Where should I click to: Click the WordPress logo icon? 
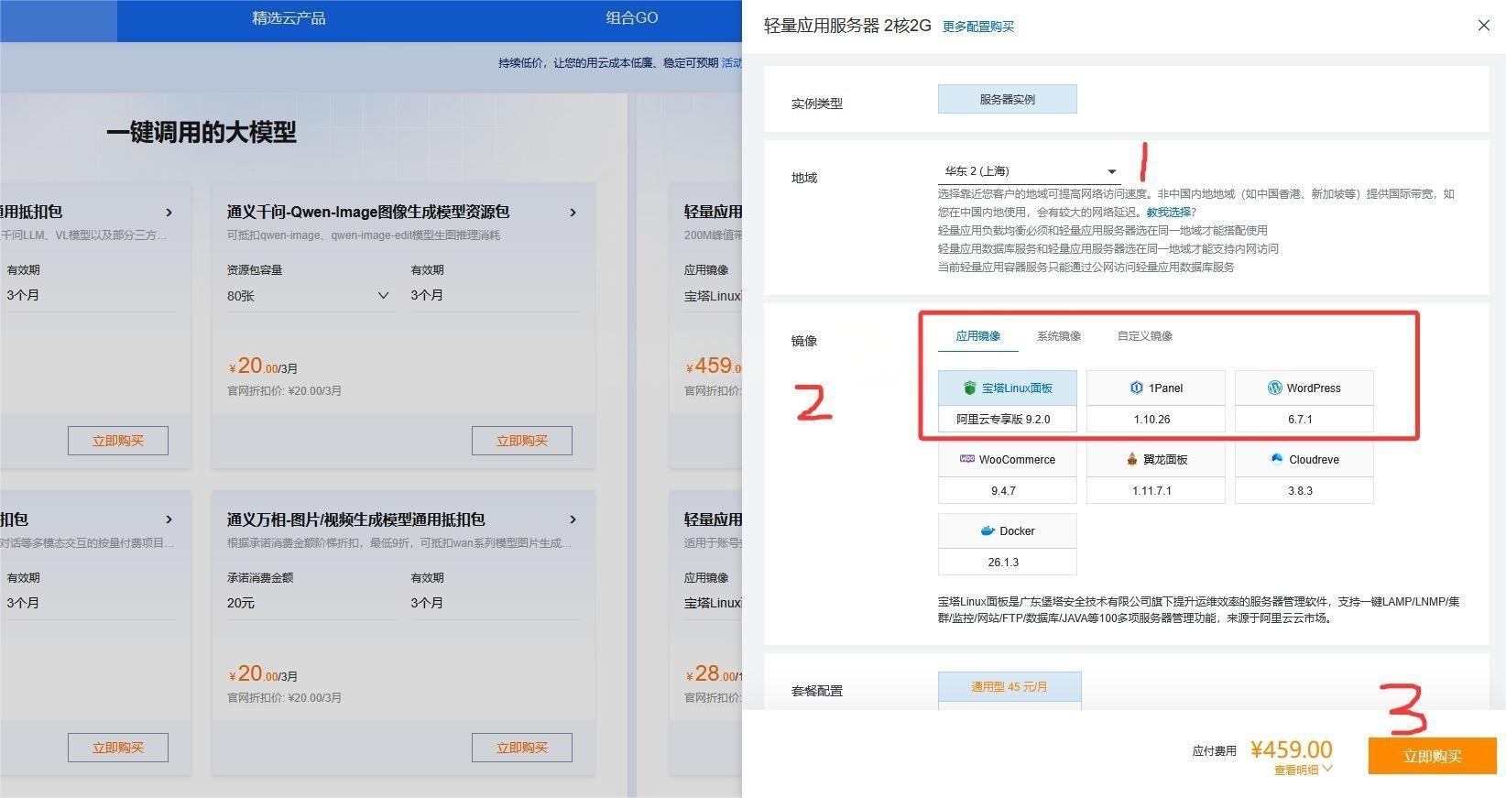[x=1274, y=388]
